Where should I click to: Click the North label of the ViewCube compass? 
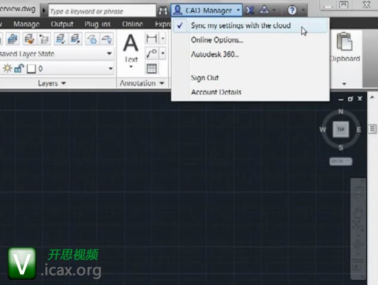[341, 112]
